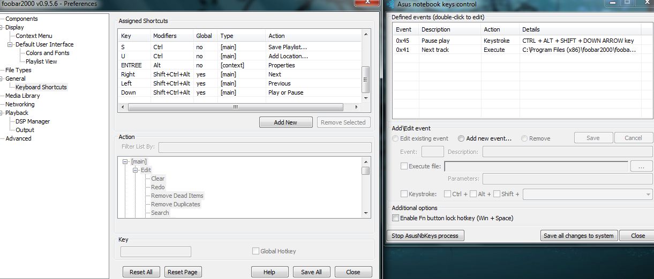Click the Save event button
The width and height of the screenshot is (654, 279).
point(593,138)
